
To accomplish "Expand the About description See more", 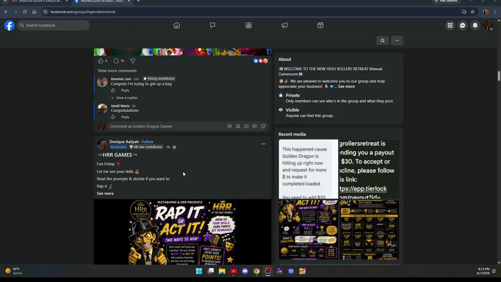I will click(x=346, y=87).
